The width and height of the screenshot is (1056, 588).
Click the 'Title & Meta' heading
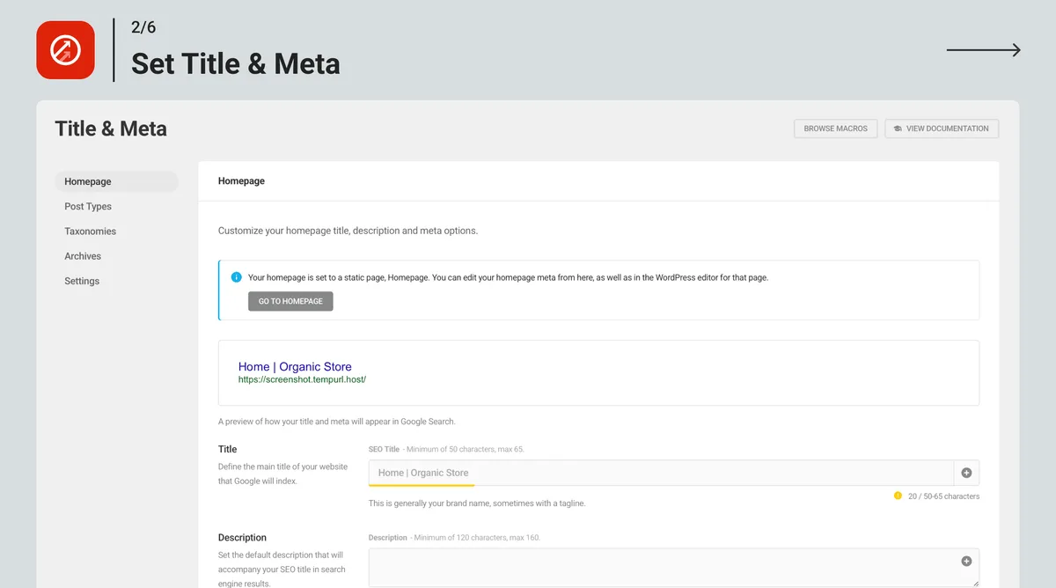pyautogui.click(x=111, y=129)
